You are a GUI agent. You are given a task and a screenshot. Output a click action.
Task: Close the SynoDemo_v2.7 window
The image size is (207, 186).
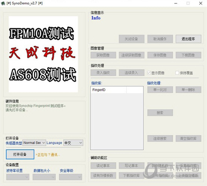click(201, 3)
